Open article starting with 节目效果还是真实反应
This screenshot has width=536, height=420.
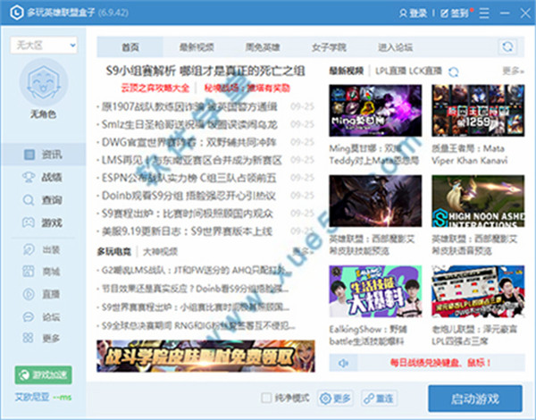[x=195, y=289]
